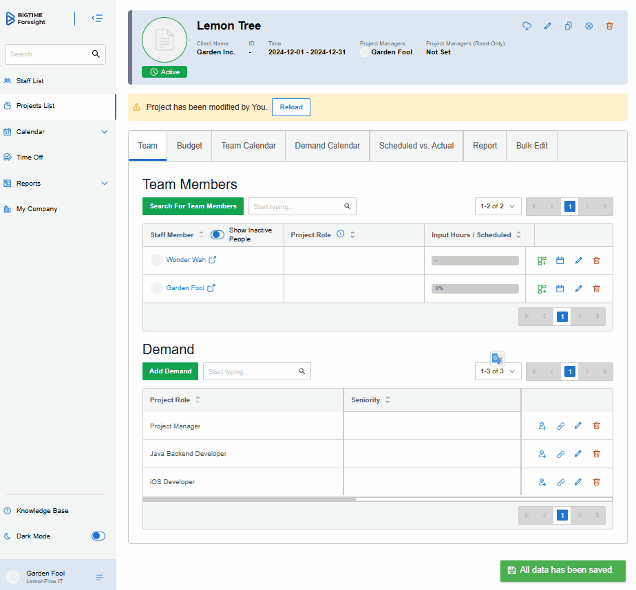The width and height of the screenshot is (636, 590).
Task: Click the Reload button
Action: [290, 107]
